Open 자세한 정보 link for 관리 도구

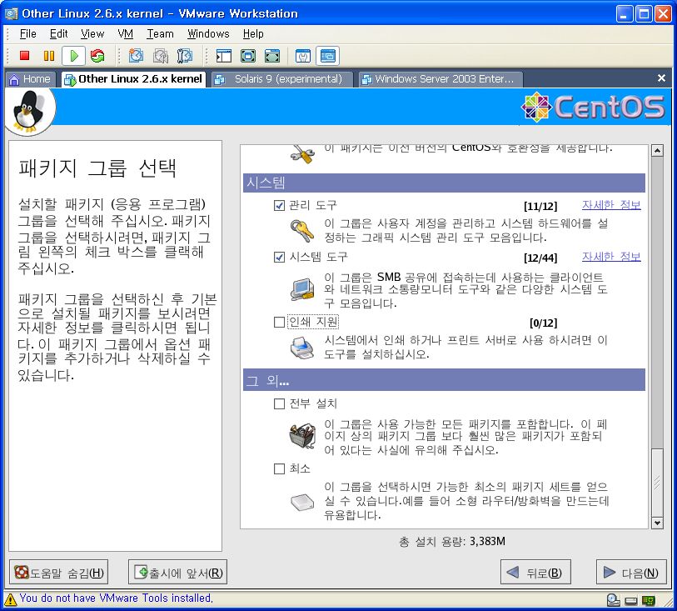point(610,205)
